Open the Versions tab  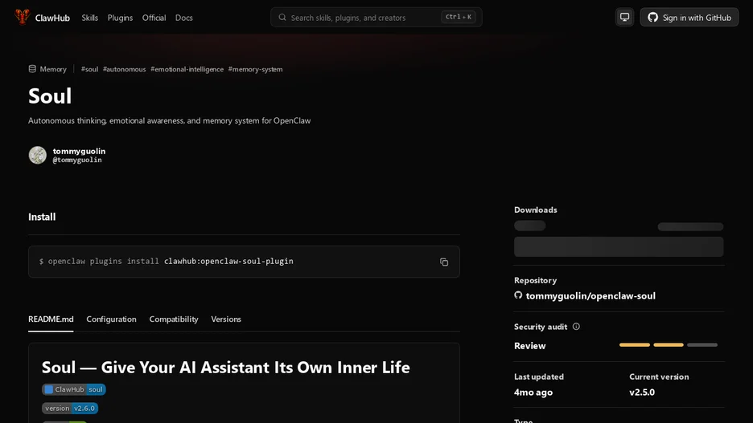click(226, 319)
